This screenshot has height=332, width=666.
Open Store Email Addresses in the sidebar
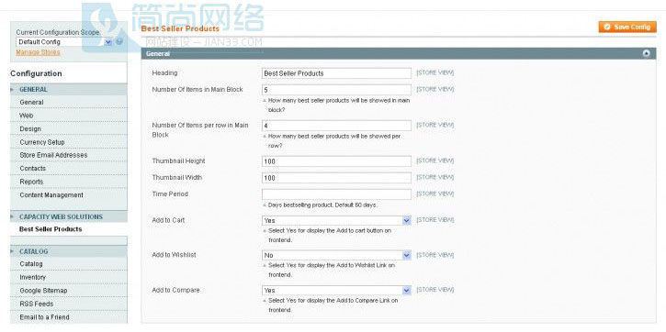[53, 155]
